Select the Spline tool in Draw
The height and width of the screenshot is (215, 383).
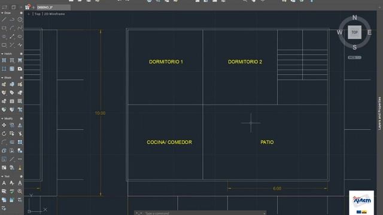click(x=20, y=28)
